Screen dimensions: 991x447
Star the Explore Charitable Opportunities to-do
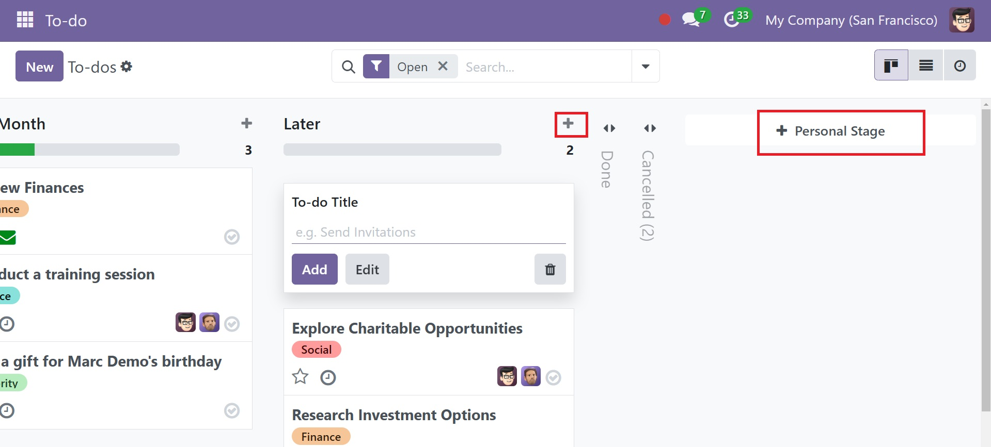pos(300,377)
